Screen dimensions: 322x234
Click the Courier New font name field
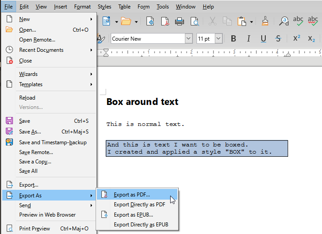tap(148, 38)
